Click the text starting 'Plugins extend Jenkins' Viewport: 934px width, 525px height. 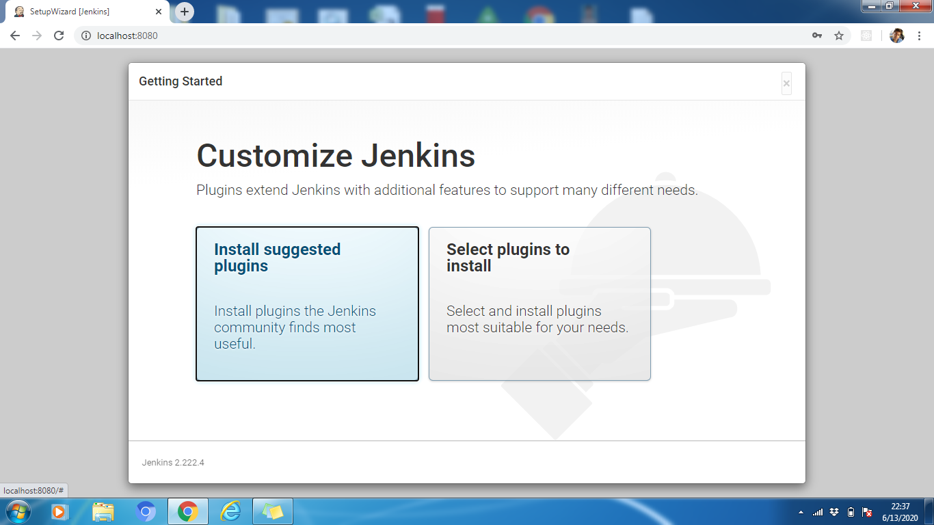pyautogui.click(x=447, y=190)
